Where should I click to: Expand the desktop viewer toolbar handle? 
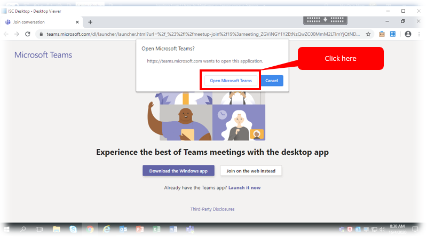click(x=325, y=20)
